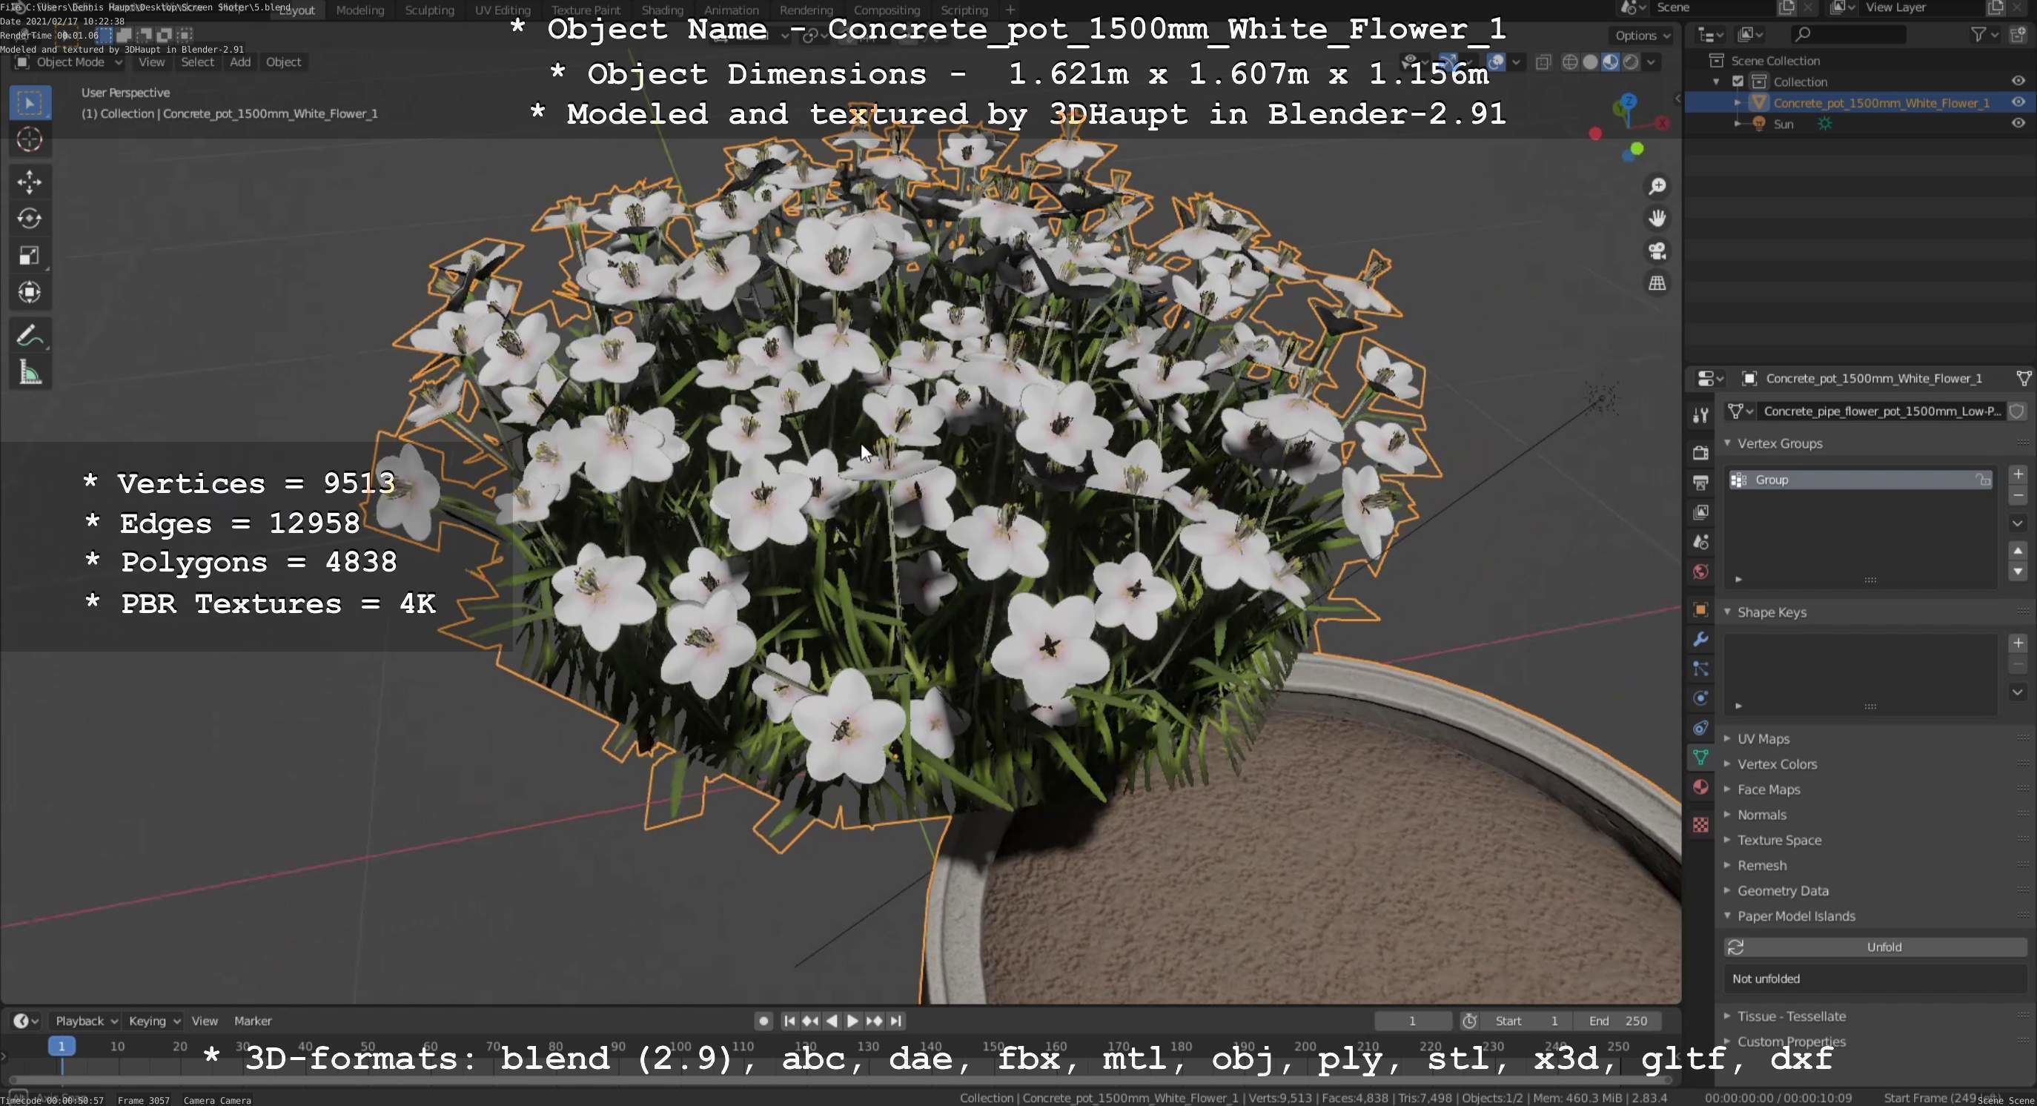The height and width of the screenshot is (1106, 2037).
Task: Toggle the Collection exclude checkbox
Action: (1738, 82)
